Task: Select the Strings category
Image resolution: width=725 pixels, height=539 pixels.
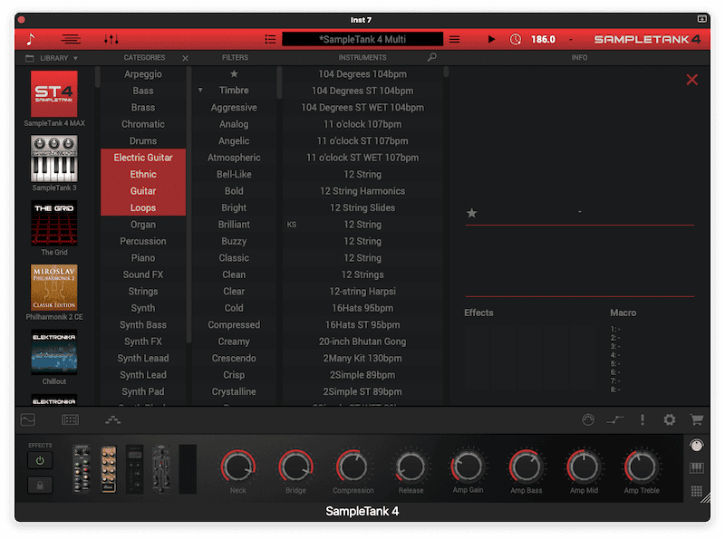Action: click(143, 291)
